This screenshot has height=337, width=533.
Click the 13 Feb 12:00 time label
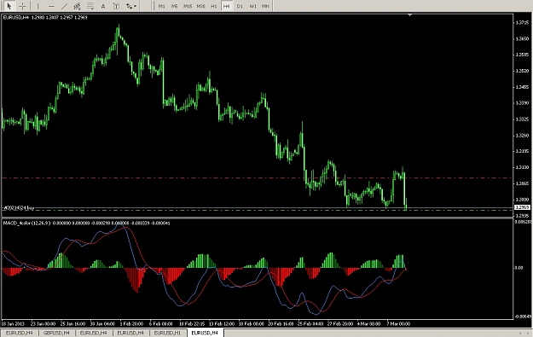[222, 323]
